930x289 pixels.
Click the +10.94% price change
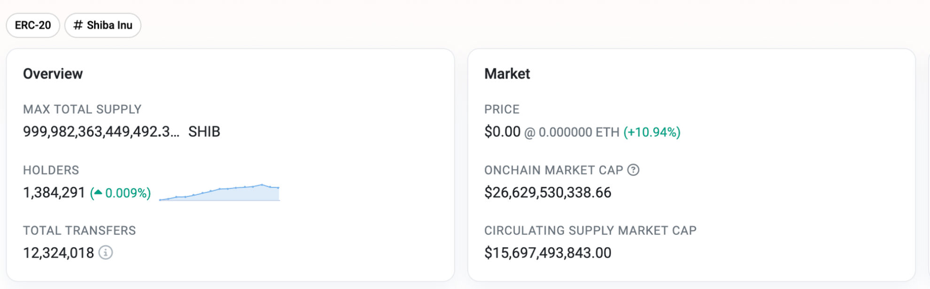(652, 133)
